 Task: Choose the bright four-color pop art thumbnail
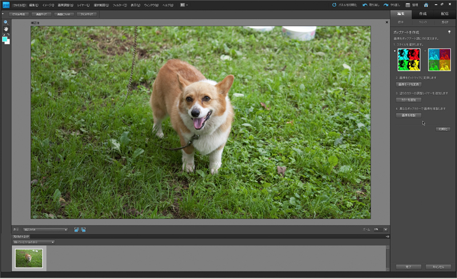pyautogui.click(x=409, y=60)
